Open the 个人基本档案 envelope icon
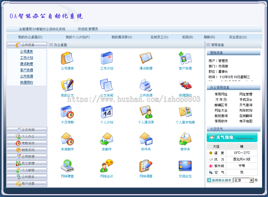Screen dimensions: 268x197 pyautogui.click(x=185, y=112)
